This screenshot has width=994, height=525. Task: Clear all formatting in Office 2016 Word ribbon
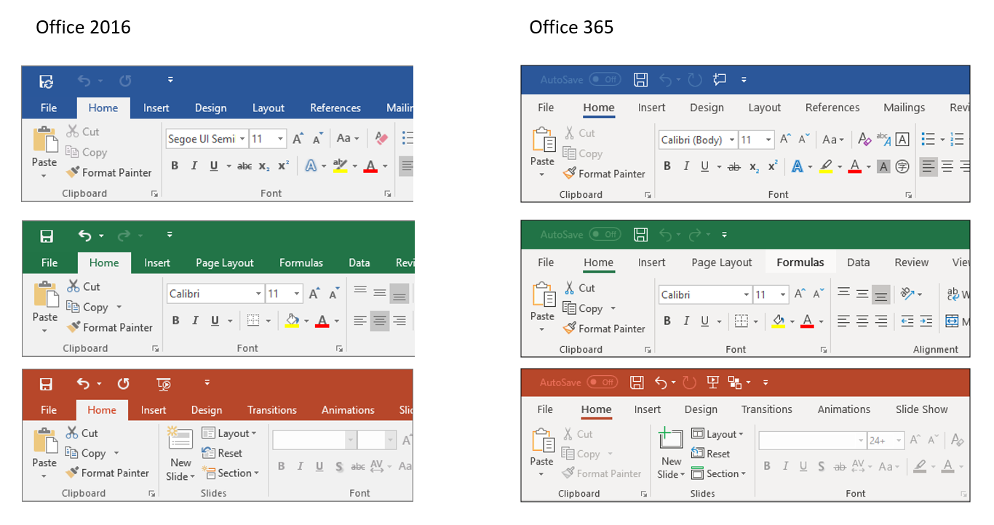381,138
